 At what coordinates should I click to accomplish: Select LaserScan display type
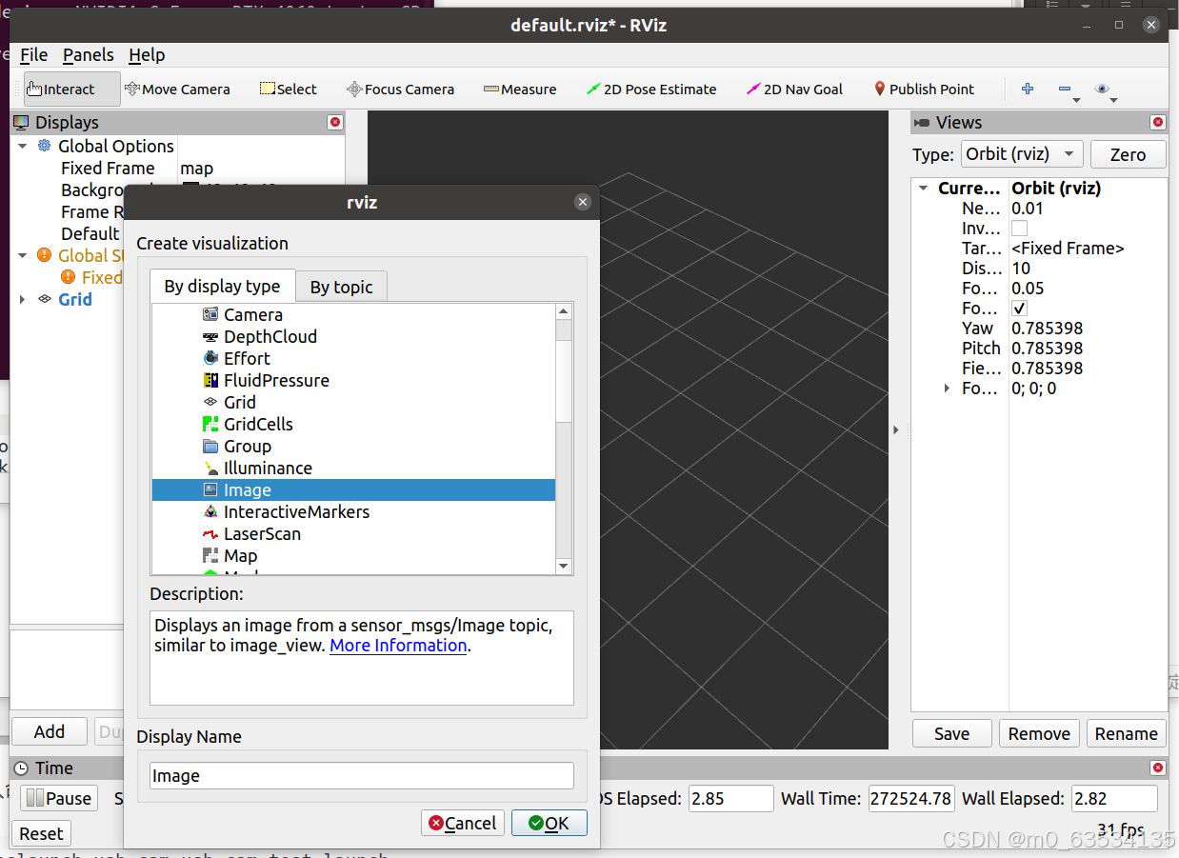(262, 534)
